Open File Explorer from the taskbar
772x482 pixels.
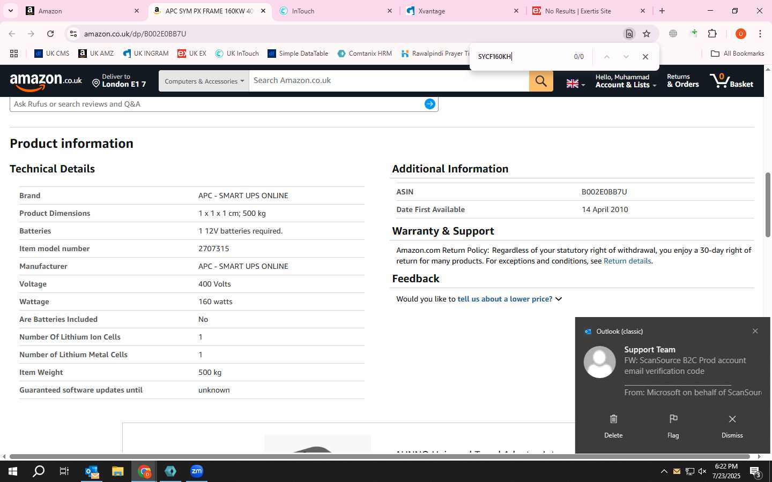click(117, 471)
